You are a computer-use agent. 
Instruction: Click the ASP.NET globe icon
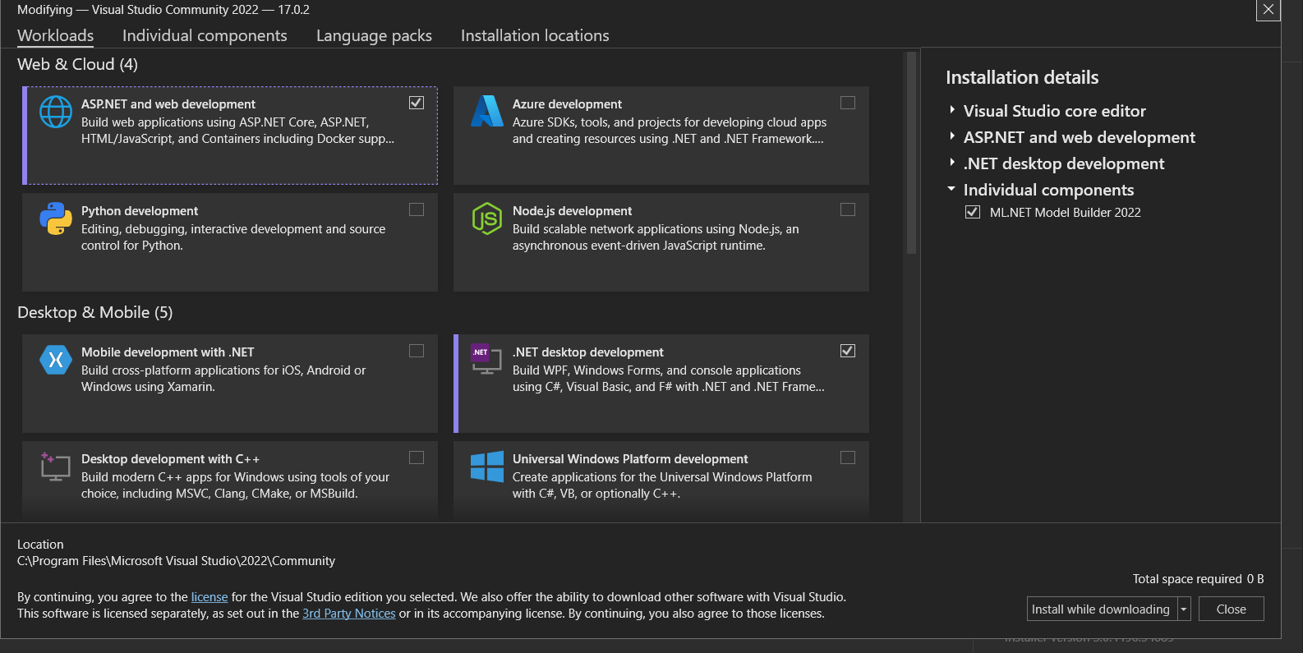[56, 112]
